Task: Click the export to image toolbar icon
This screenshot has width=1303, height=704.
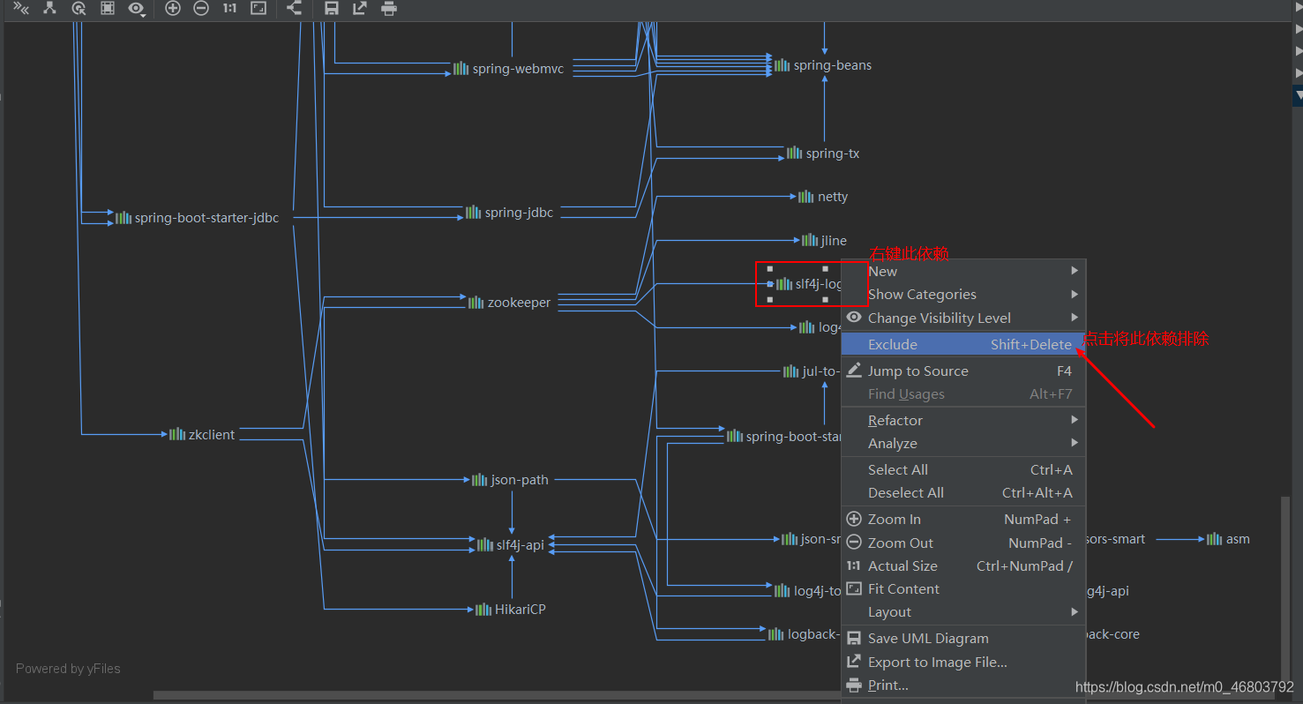Action: (360, 9)
